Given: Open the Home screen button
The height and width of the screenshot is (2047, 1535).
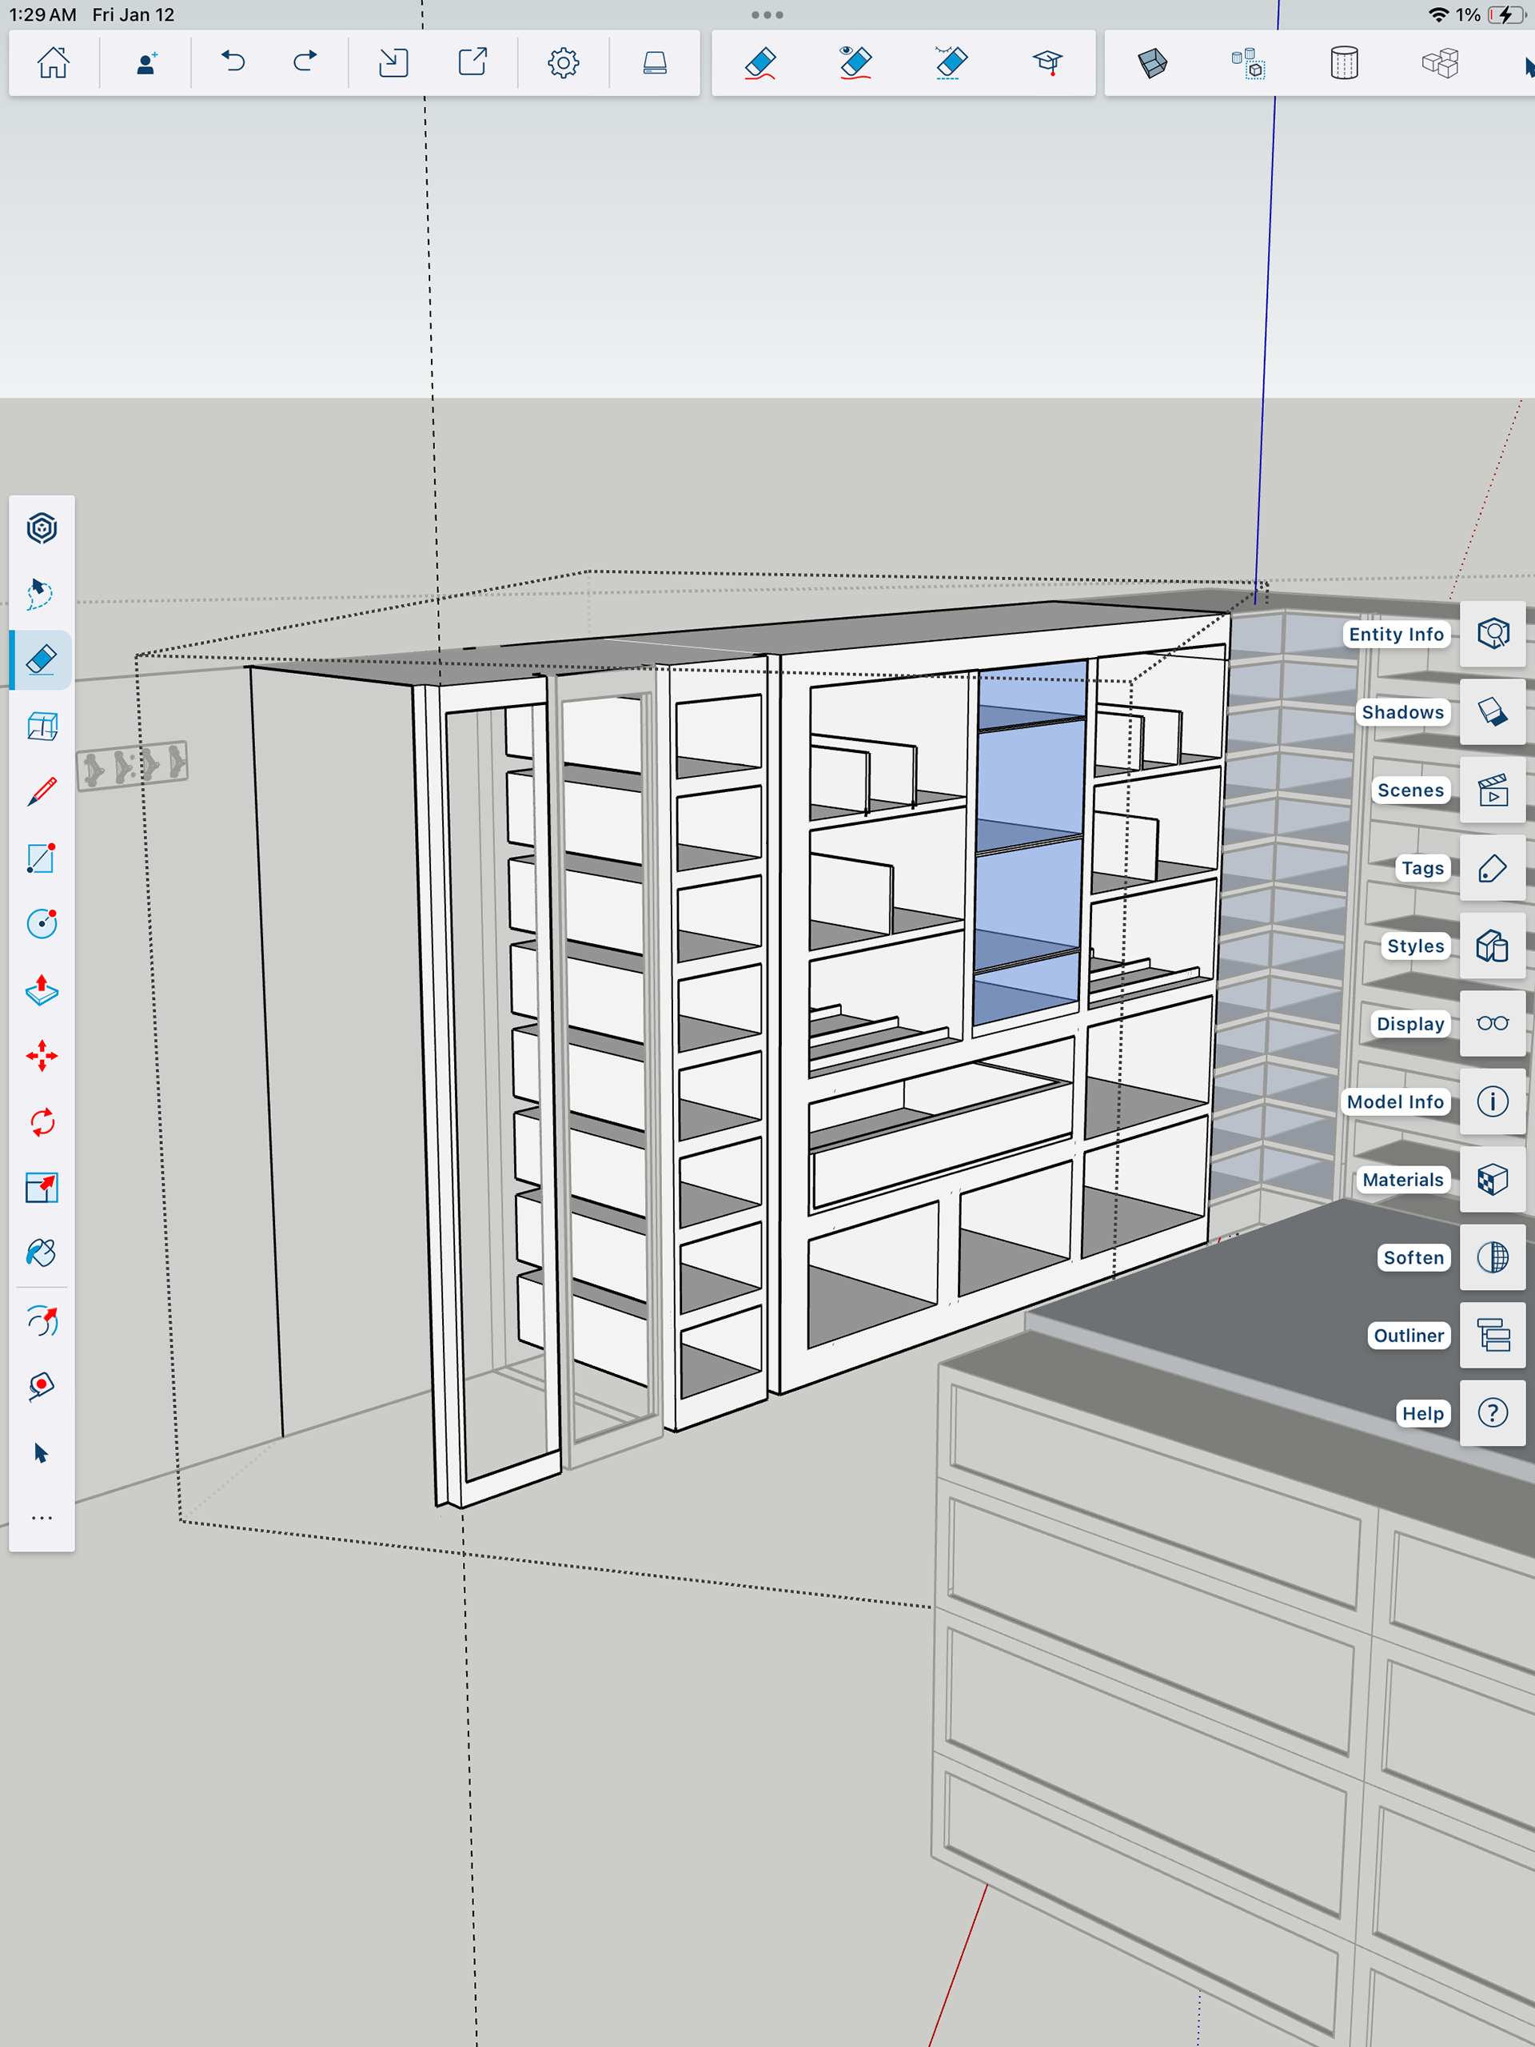Looking at the screenshot, I should pos(53,63).
